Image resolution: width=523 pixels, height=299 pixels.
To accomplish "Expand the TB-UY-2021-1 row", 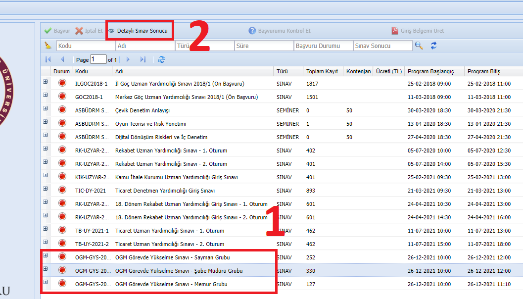I will [x=46, y=229].
